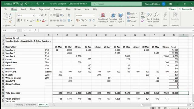
Task: Open the Review ribbon tab
Action: [77, 9]
